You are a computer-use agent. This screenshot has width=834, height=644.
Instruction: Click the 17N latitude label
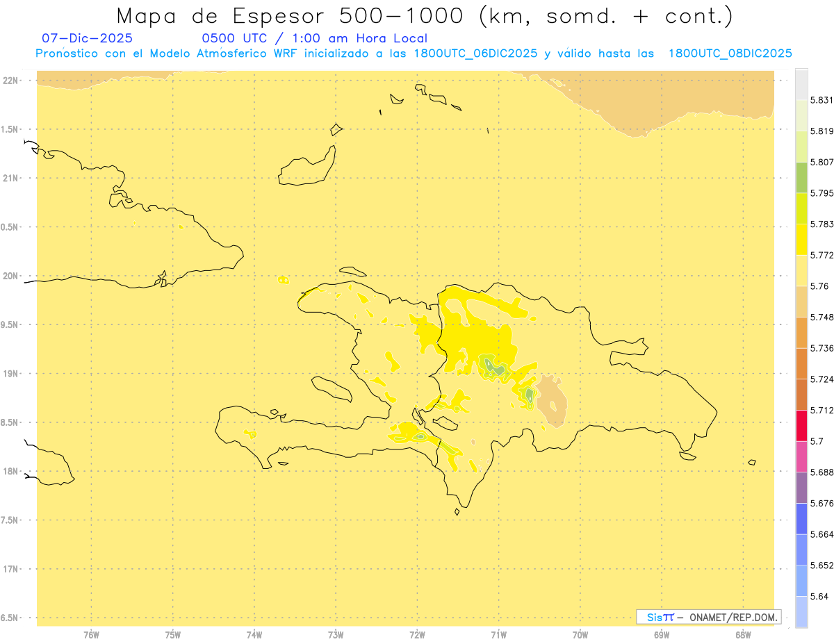(10, 569)
